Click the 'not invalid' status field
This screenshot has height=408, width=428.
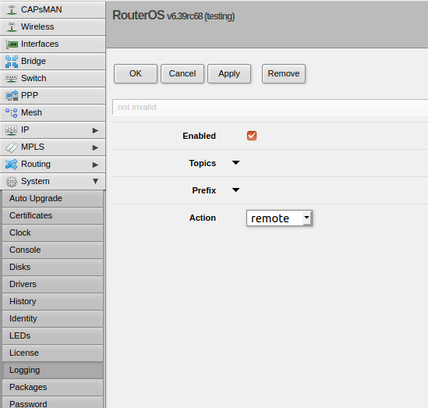point(270,107)
